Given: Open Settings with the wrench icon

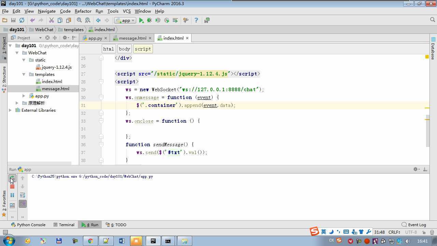Looking at the screenshot, I should point(186,20).
